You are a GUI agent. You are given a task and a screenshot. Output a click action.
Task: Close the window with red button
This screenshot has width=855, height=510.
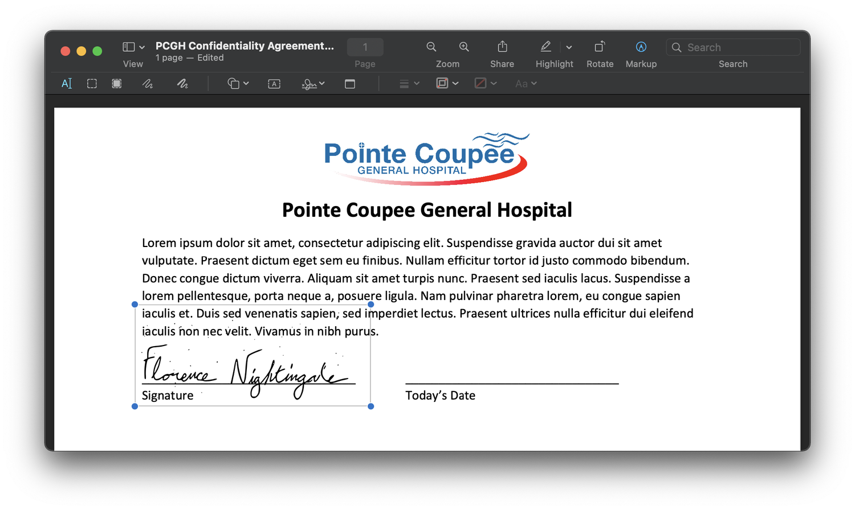click(66, 51)
